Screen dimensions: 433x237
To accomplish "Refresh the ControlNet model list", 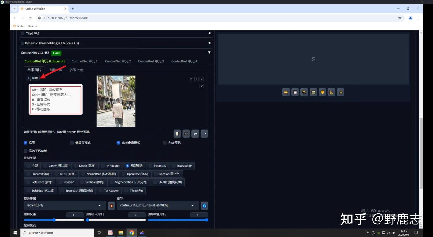I will pyautogui.click(x=204, y=206).
